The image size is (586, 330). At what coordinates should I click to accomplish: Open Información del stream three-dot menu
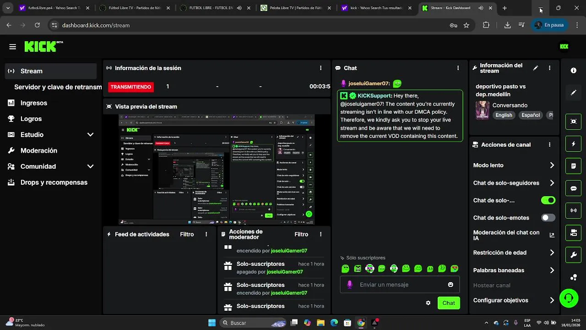(550, 68)
